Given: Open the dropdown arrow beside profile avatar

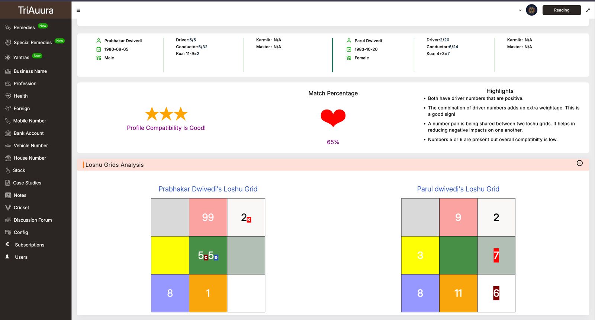Looking at the screenshot, I should click(520, 10).
